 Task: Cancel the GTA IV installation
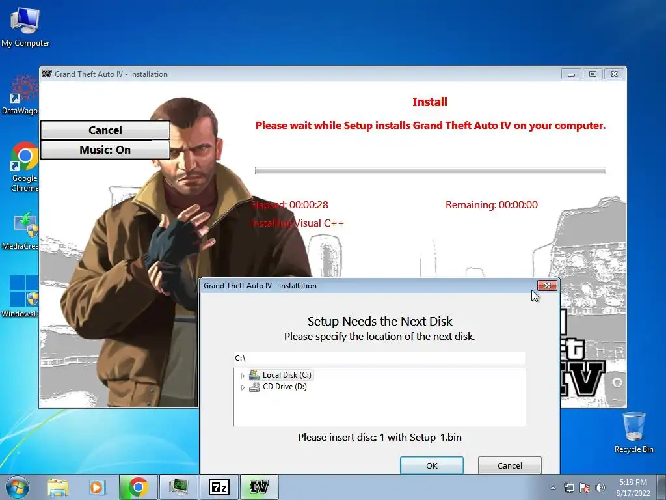[x=105, y=130]
